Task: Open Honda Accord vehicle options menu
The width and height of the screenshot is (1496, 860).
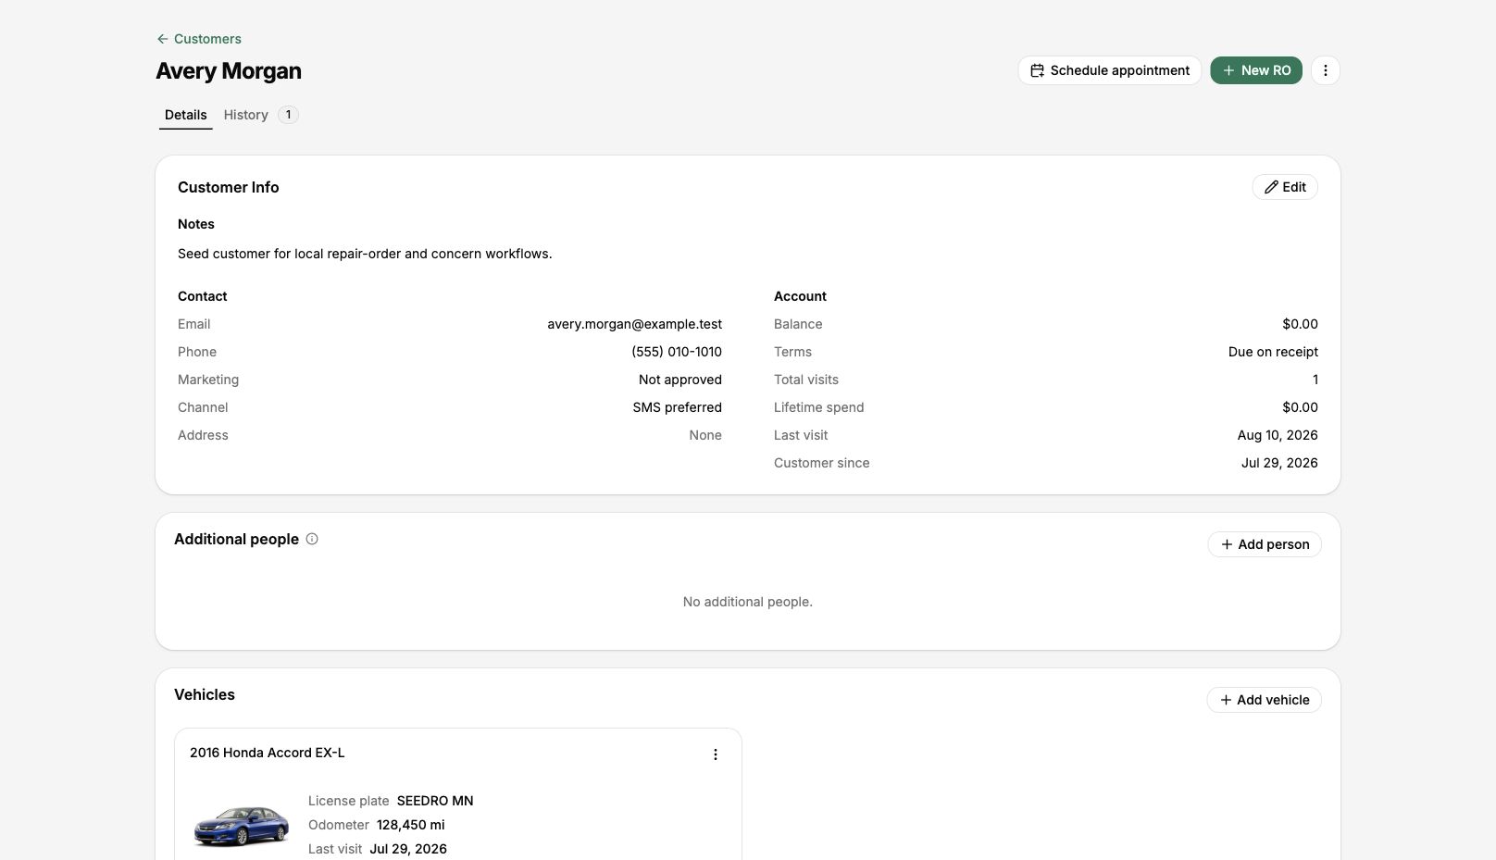Action: [x=716, y=754]
